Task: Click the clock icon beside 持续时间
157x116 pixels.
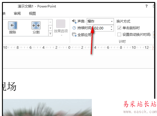Action: pos(74,28)
